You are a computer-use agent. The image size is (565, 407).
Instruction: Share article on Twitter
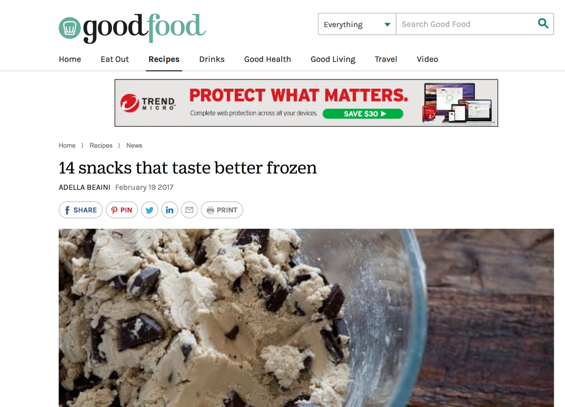[149, 210]
